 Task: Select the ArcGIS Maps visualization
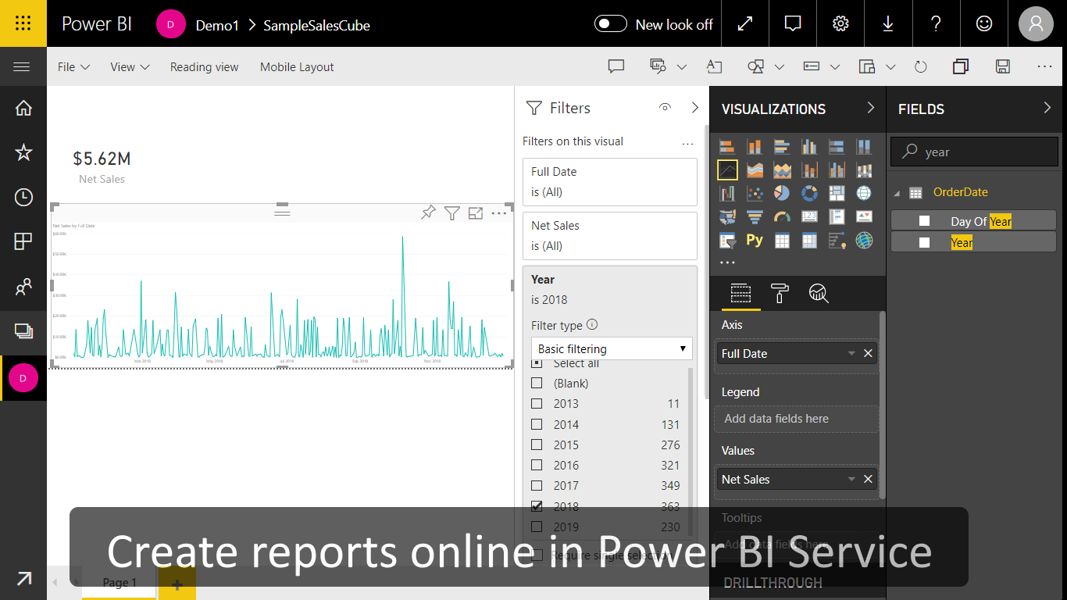pos(864,240)
